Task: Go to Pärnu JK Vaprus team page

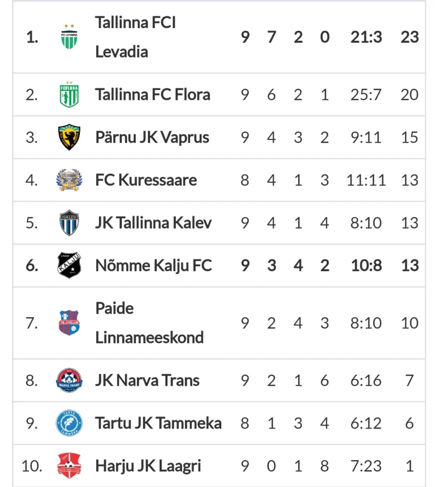Action: 152,137
